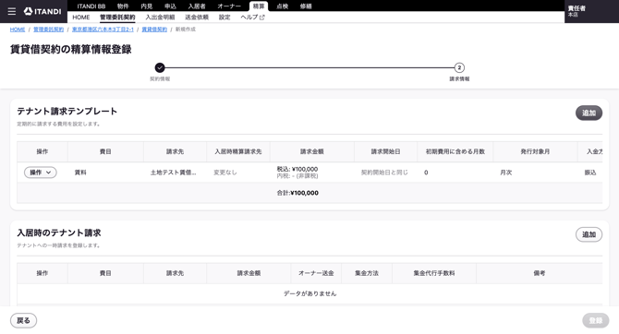
Task: Click the 集金代行手数料 column header
Action: pyautogui.click(x=434, y=273)
